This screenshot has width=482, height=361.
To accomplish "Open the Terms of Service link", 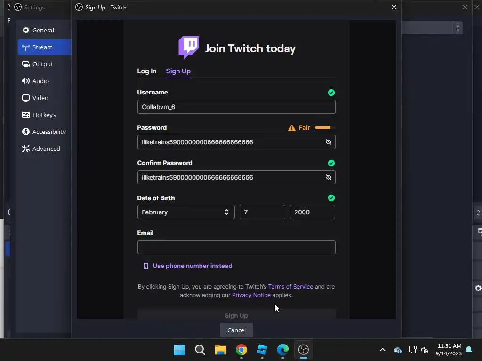I will [290, 286].
